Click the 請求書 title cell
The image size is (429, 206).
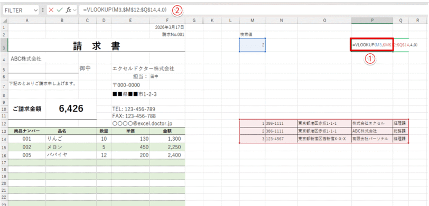point(97,45)
